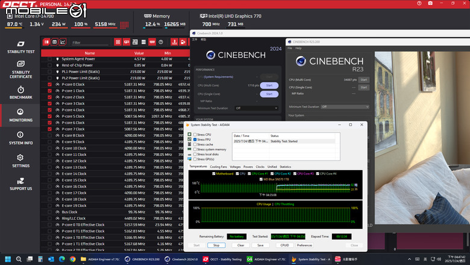Click OCCT help question mark in title bar

point(419,3)
